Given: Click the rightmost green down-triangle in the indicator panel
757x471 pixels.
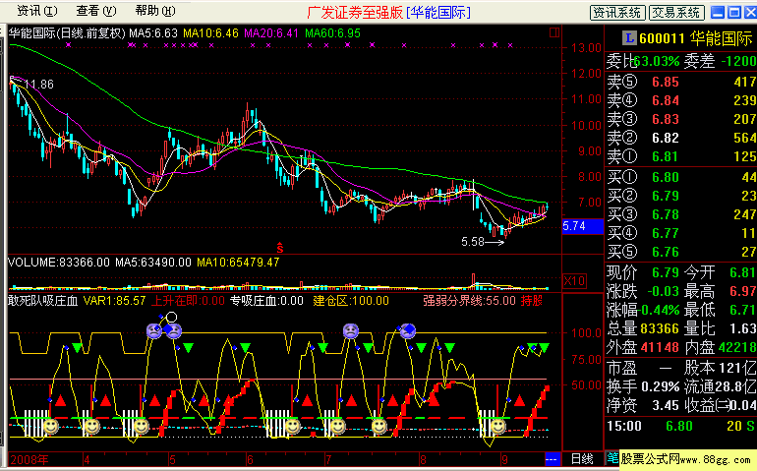Looking at the screenshot, I should [544, 347].
